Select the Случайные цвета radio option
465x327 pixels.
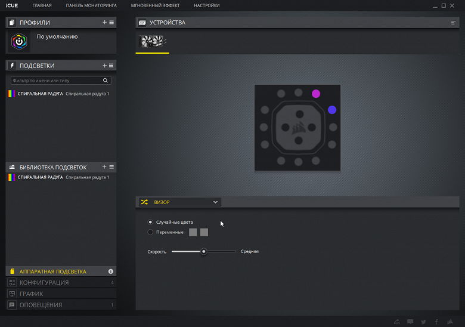pos(150,222)
